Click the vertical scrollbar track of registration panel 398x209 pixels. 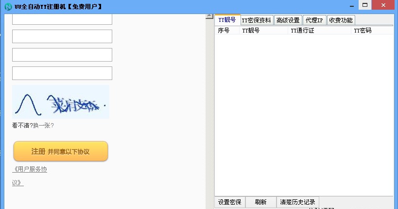(x=209, y=114)
